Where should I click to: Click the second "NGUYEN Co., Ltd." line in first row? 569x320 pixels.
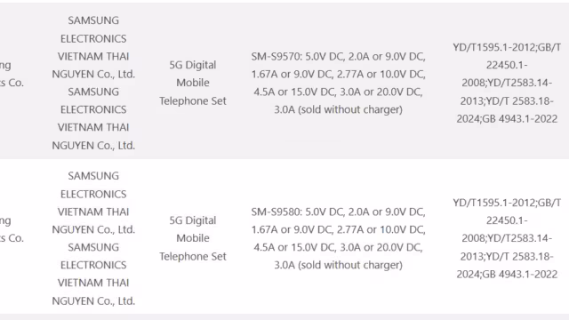click(93, 146)
